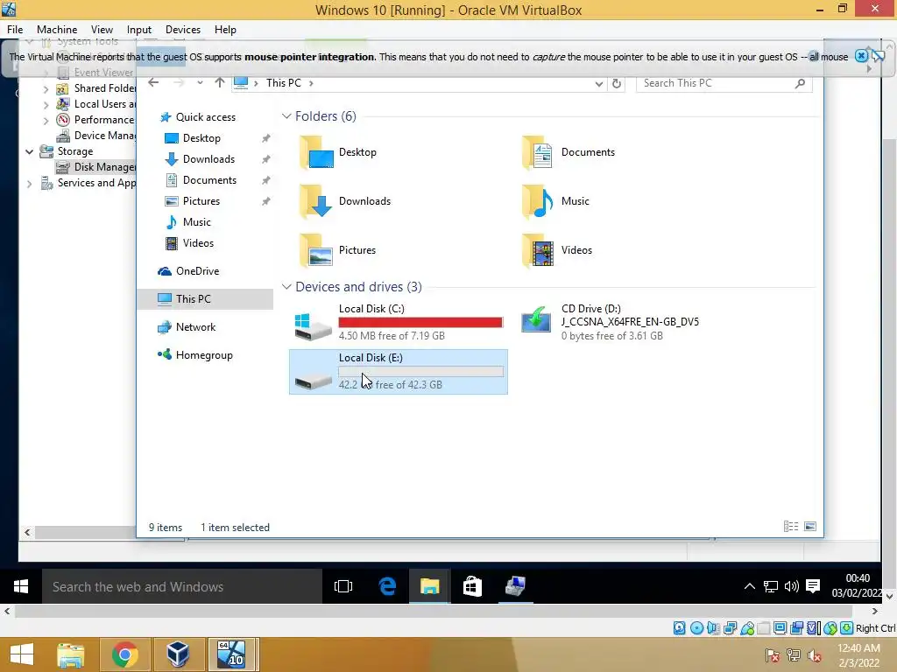897x672 pixels.
Task: Expand Services and Applications node
Action: (29, 184)
